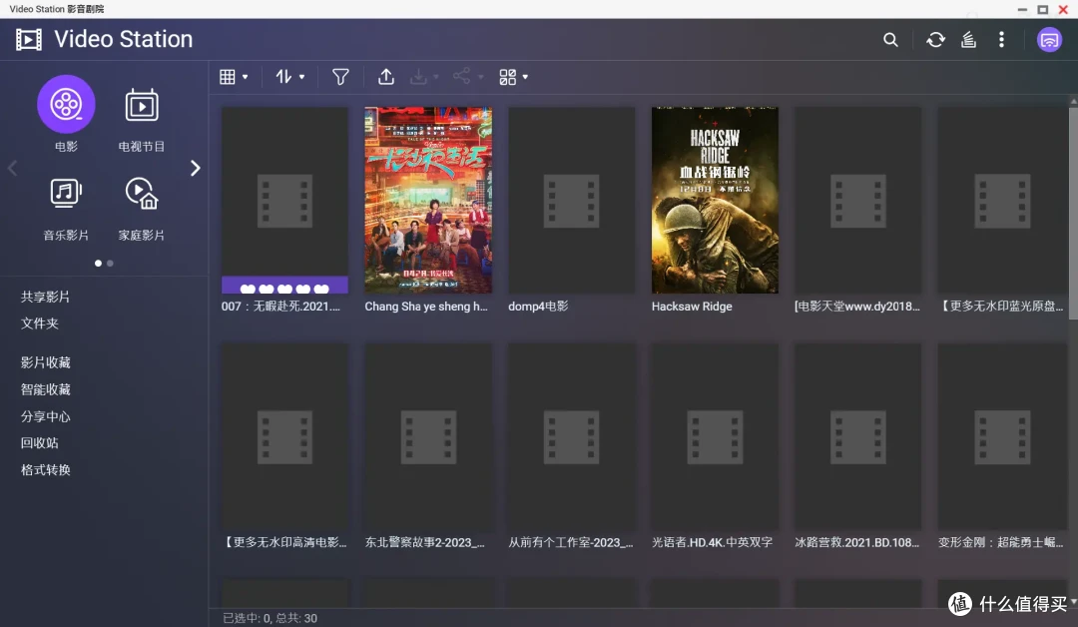Screen dimensions: 1078x627
Task: Open the Music Videos (音乐影片) icon
Action: tap(66, 193)
